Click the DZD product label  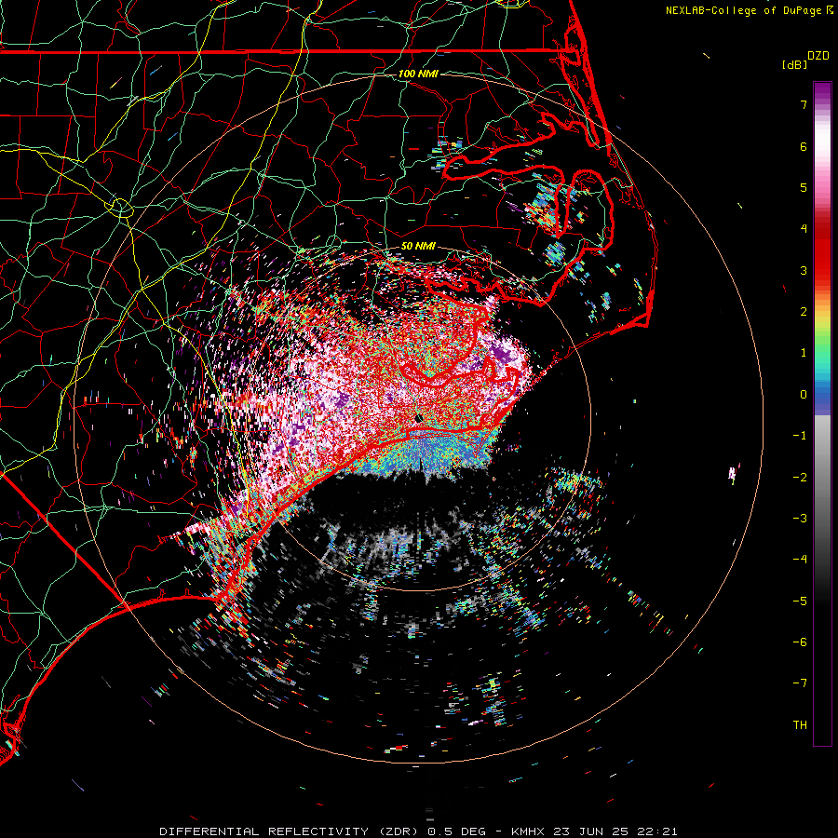tap(818, 56)
